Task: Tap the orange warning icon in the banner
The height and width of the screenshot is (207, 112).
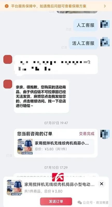Action: [x=7, y=6]
